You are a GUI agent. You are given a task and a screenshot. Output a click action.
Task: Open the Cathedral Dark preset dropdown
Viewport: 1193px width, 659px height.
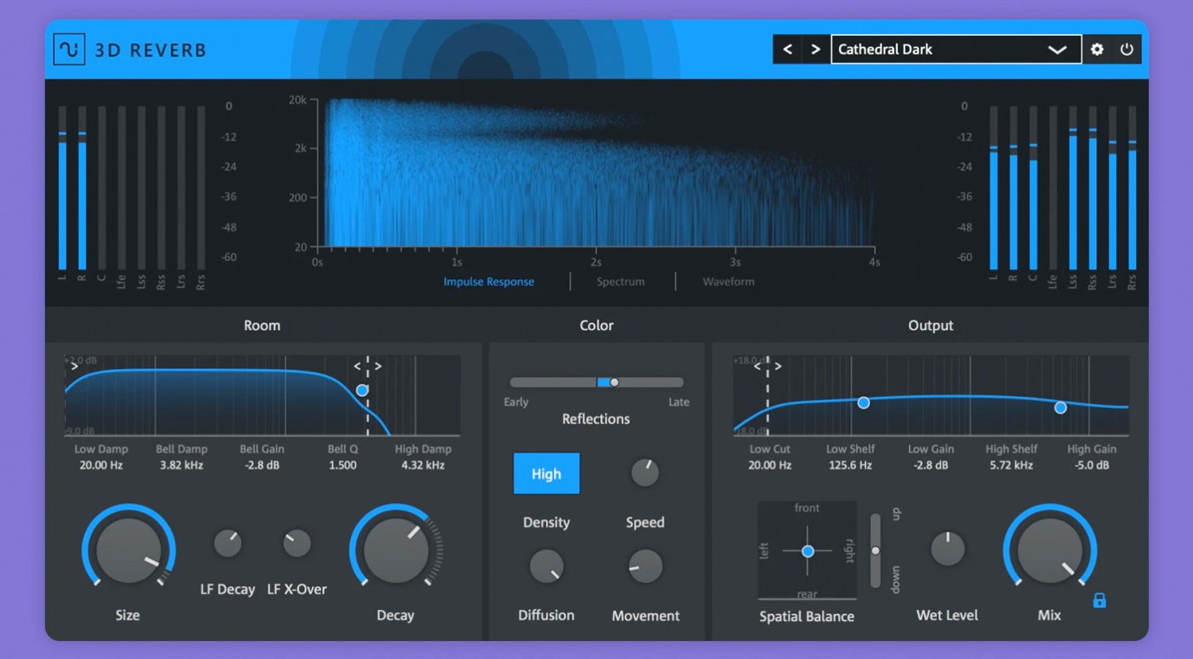[x=956, y=49]
